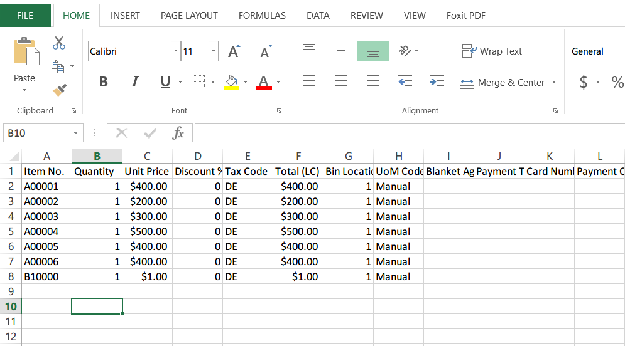This screenshot has width=625, height=346.
Task: Expand the font size dropdown
Action: (x=214, y=51)
